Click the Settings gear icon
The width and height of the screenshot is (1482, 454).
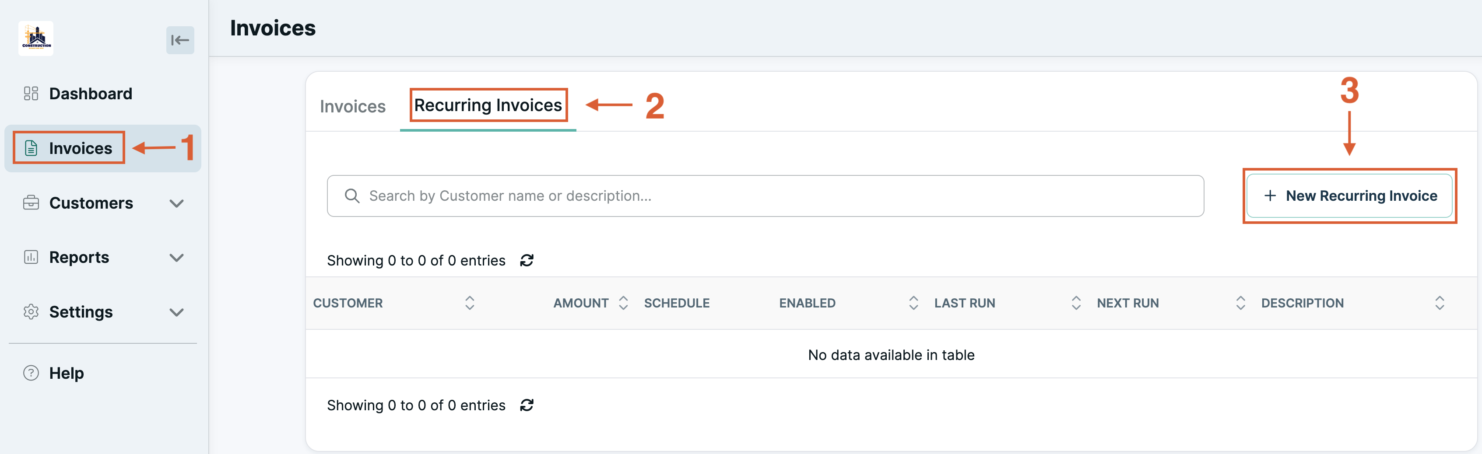[x=31, y=311]
